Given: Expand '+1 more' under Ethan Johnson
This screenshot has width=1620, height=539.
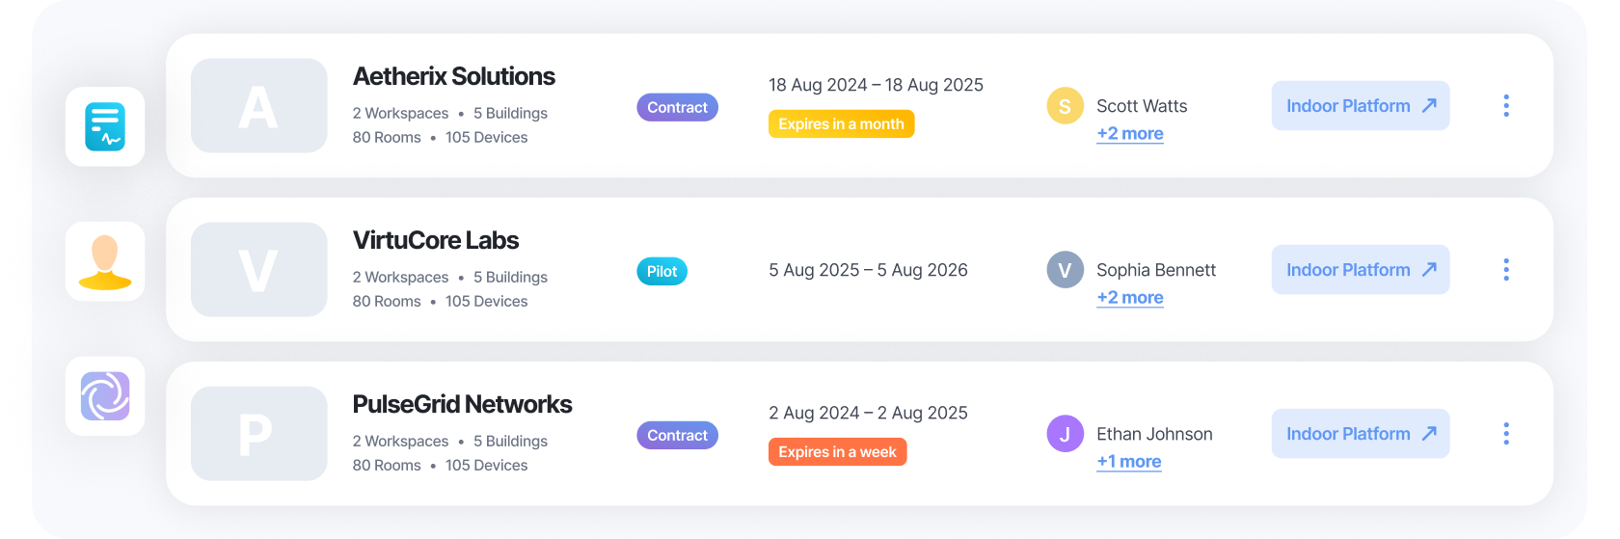Looking at the screenshot, I should 1128,462.
